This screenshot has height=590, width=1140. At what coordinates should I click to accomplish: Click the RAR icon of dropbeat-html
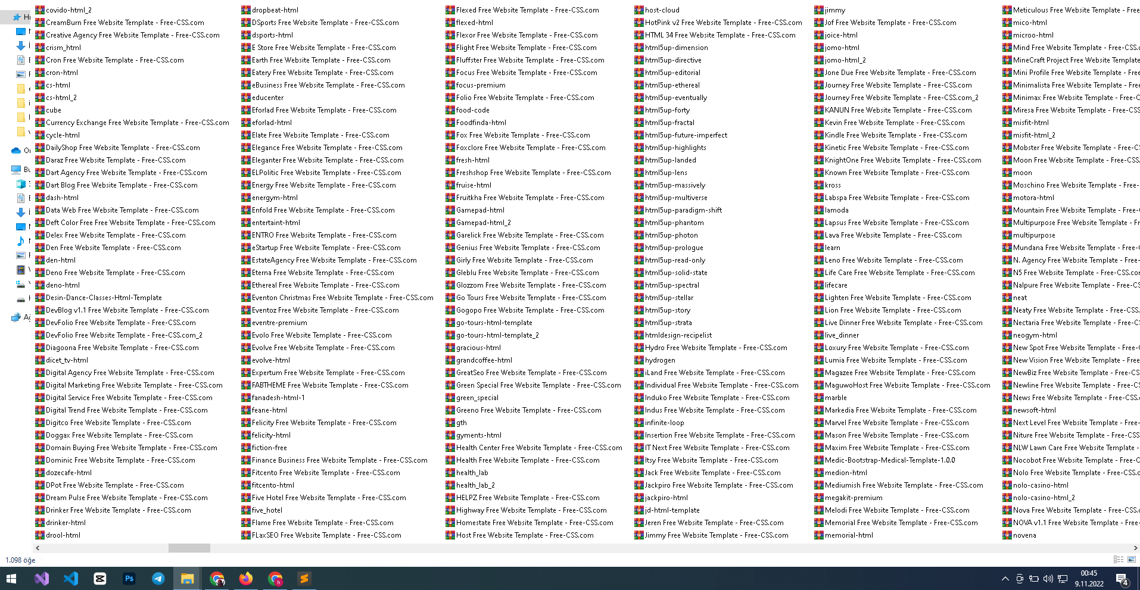(x=246, y=10)
